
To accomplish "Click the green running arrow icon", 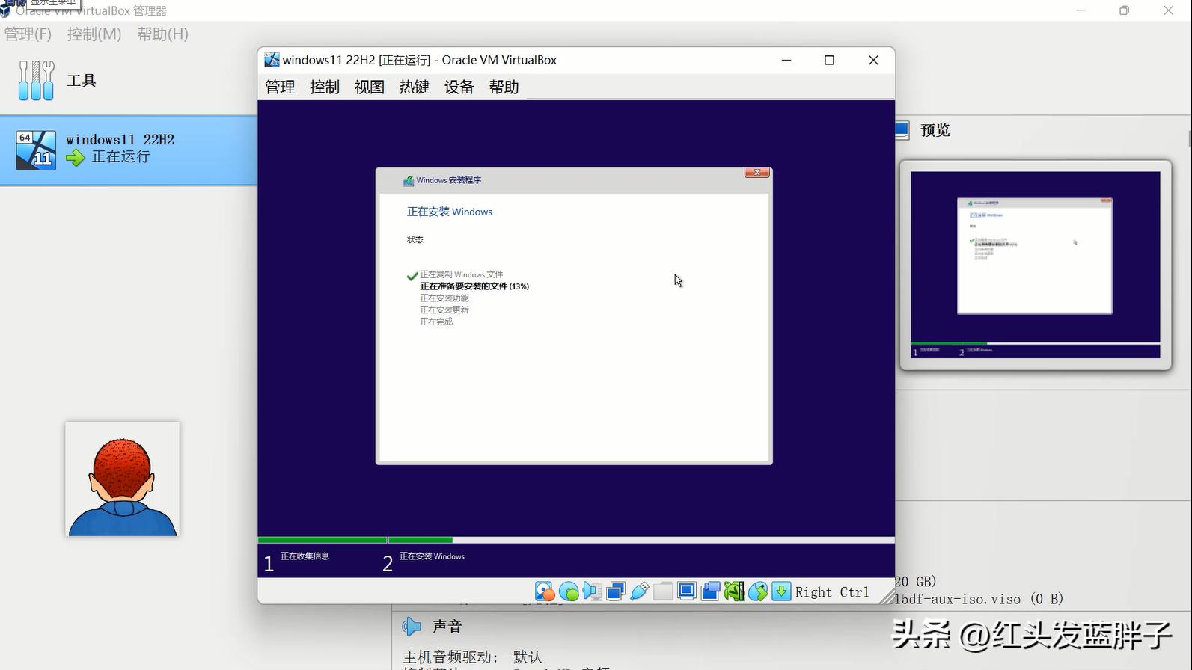I will 75,158.
